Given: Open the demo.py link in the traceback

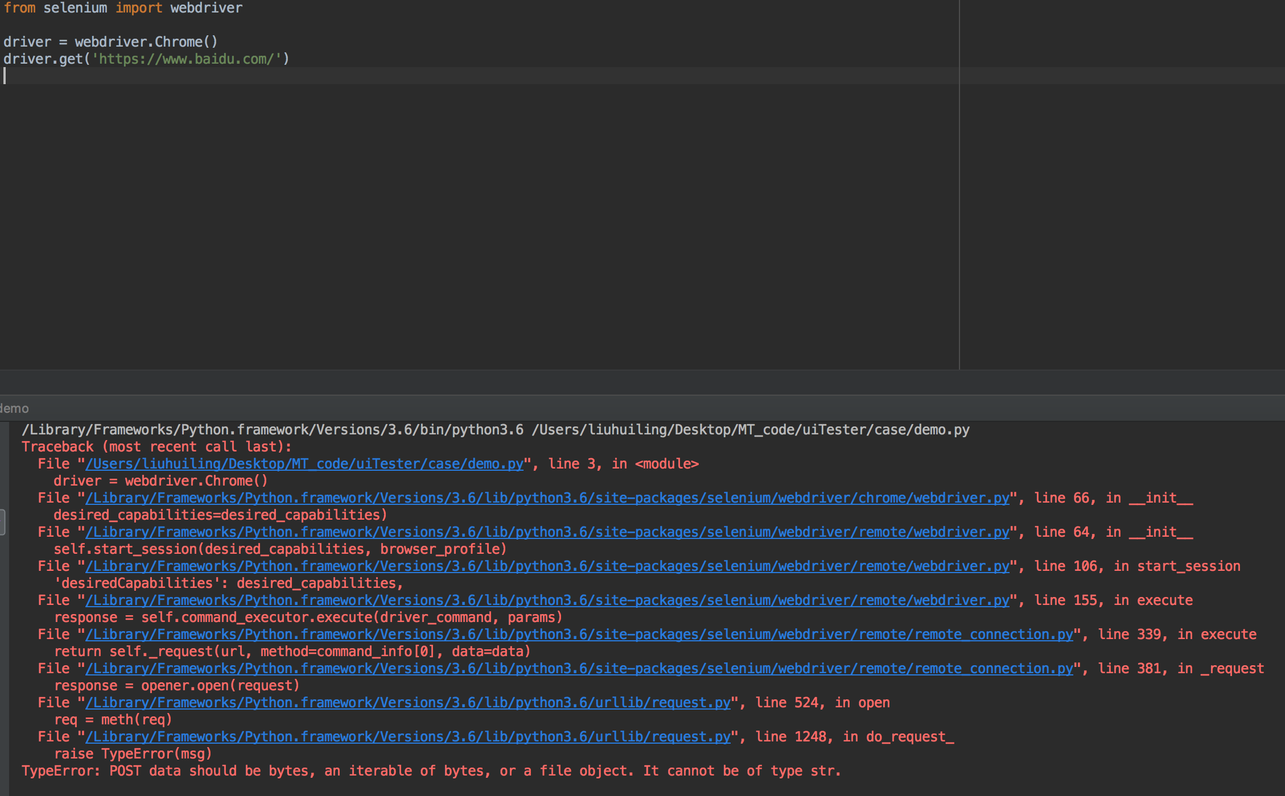Looking at the screenshot, I should 304,464.
